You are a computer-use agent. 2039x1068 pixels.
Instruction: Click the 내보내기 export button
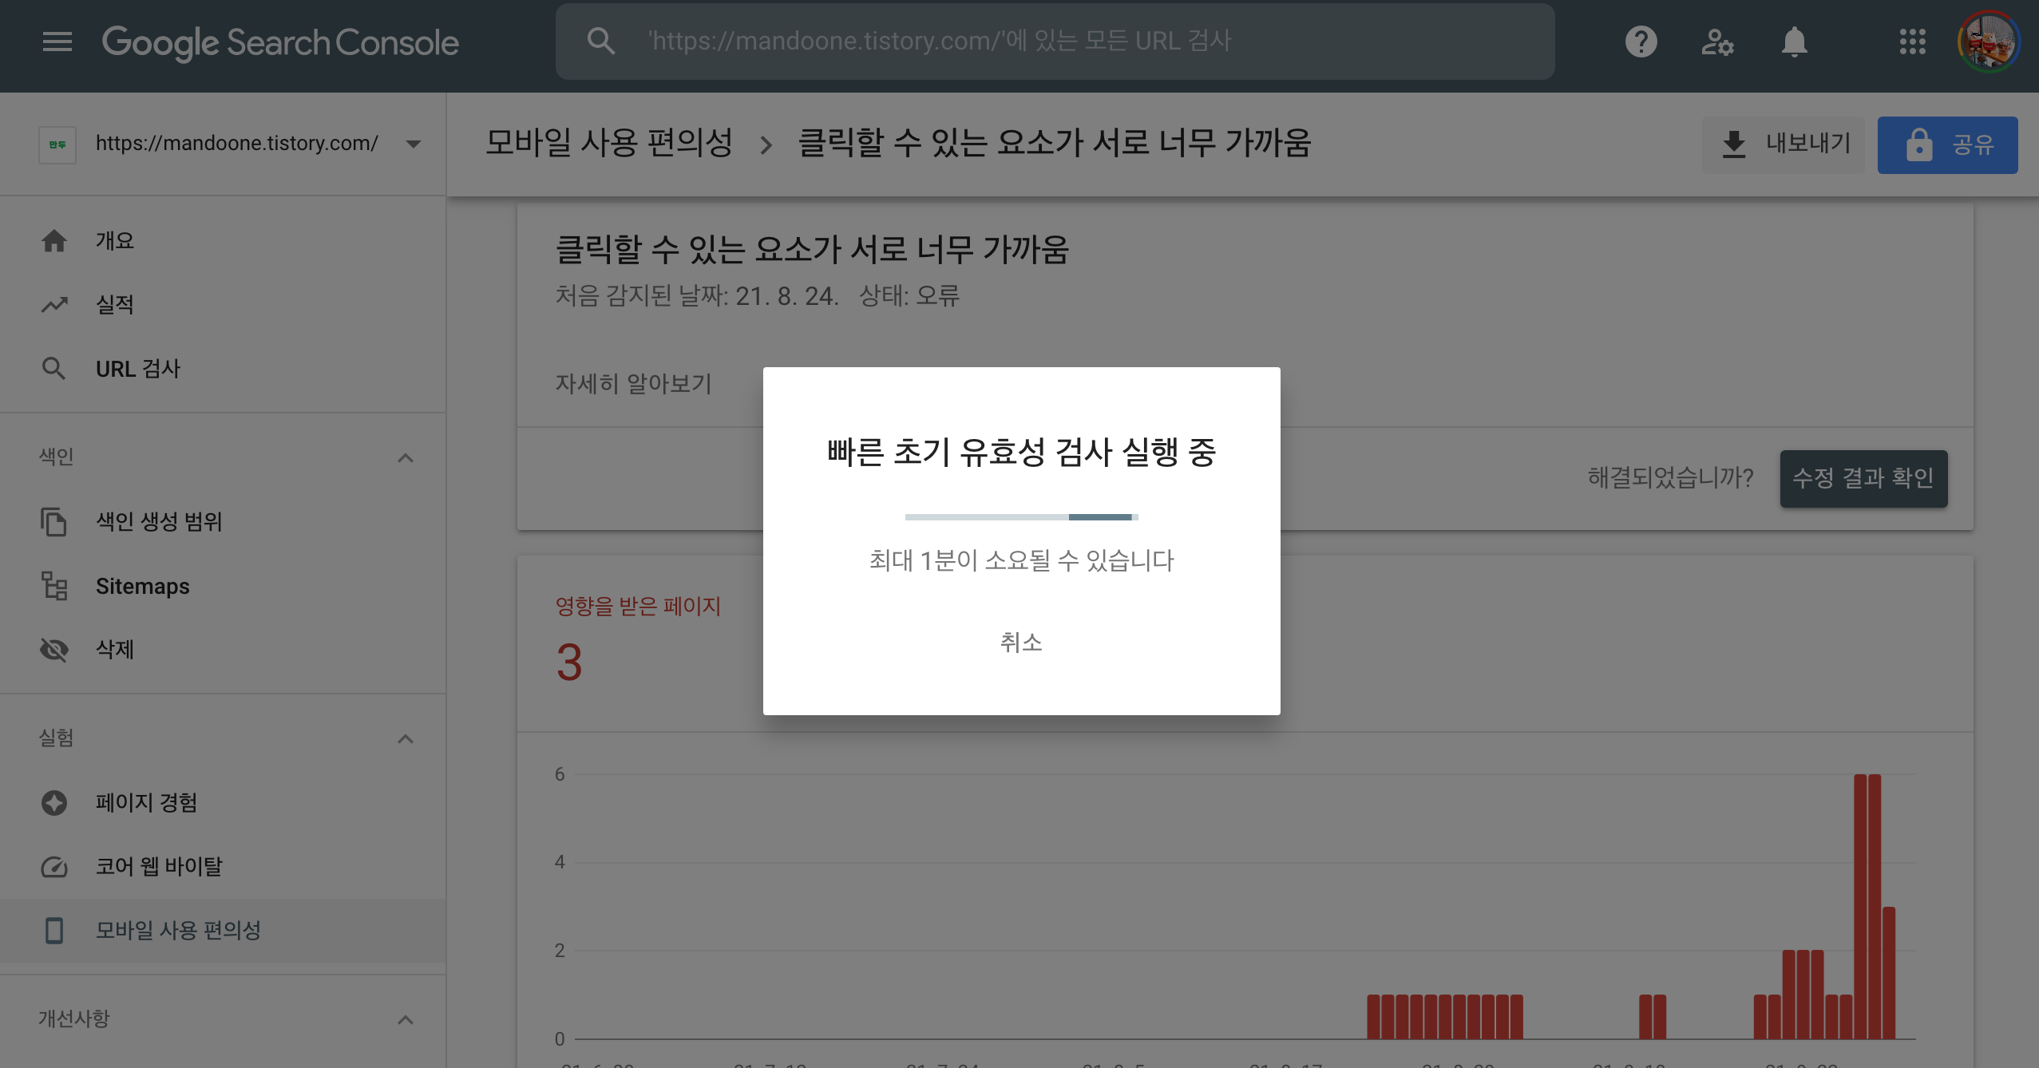tap(1784, 144)
